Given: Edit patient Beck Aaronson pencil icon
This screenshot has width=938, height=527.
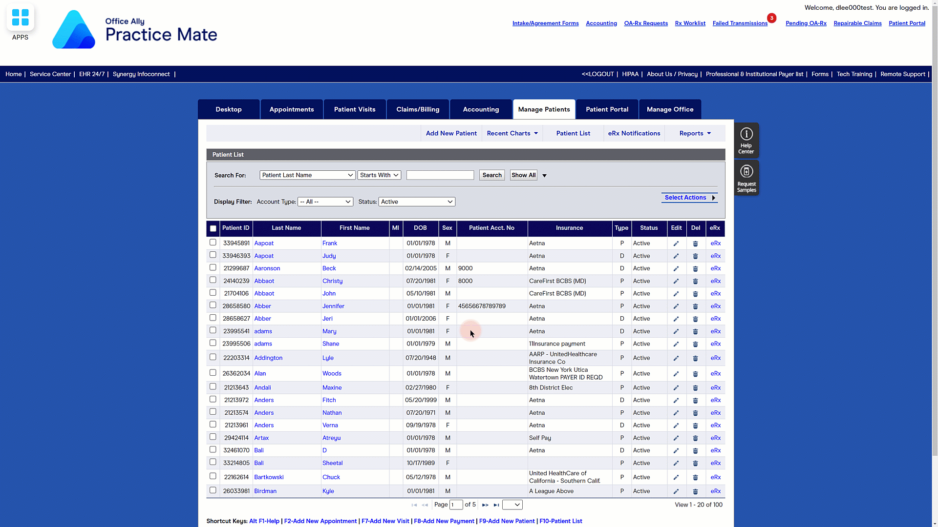Looking at the screenshot, I should click(x=676, y=269).
